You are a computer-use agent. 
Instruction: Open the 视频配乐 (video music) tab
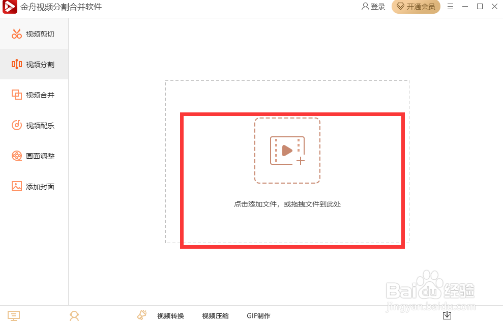tap(34, 125)
